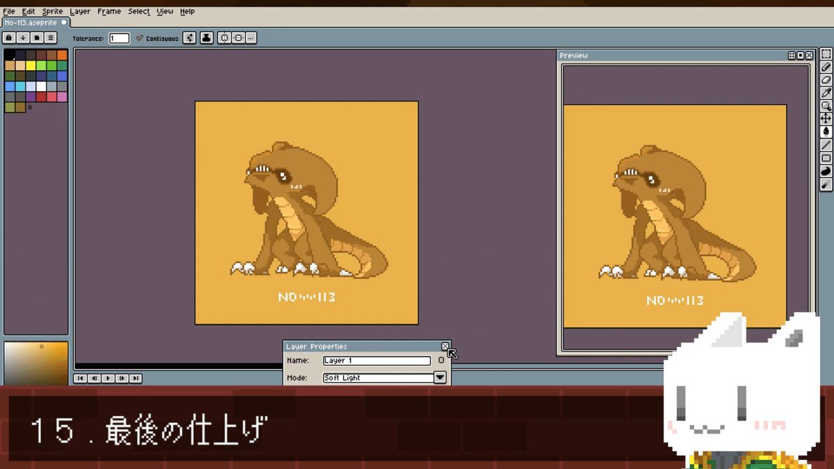Pick a color in the color gradient selector
834x469 pixels.
36,362
